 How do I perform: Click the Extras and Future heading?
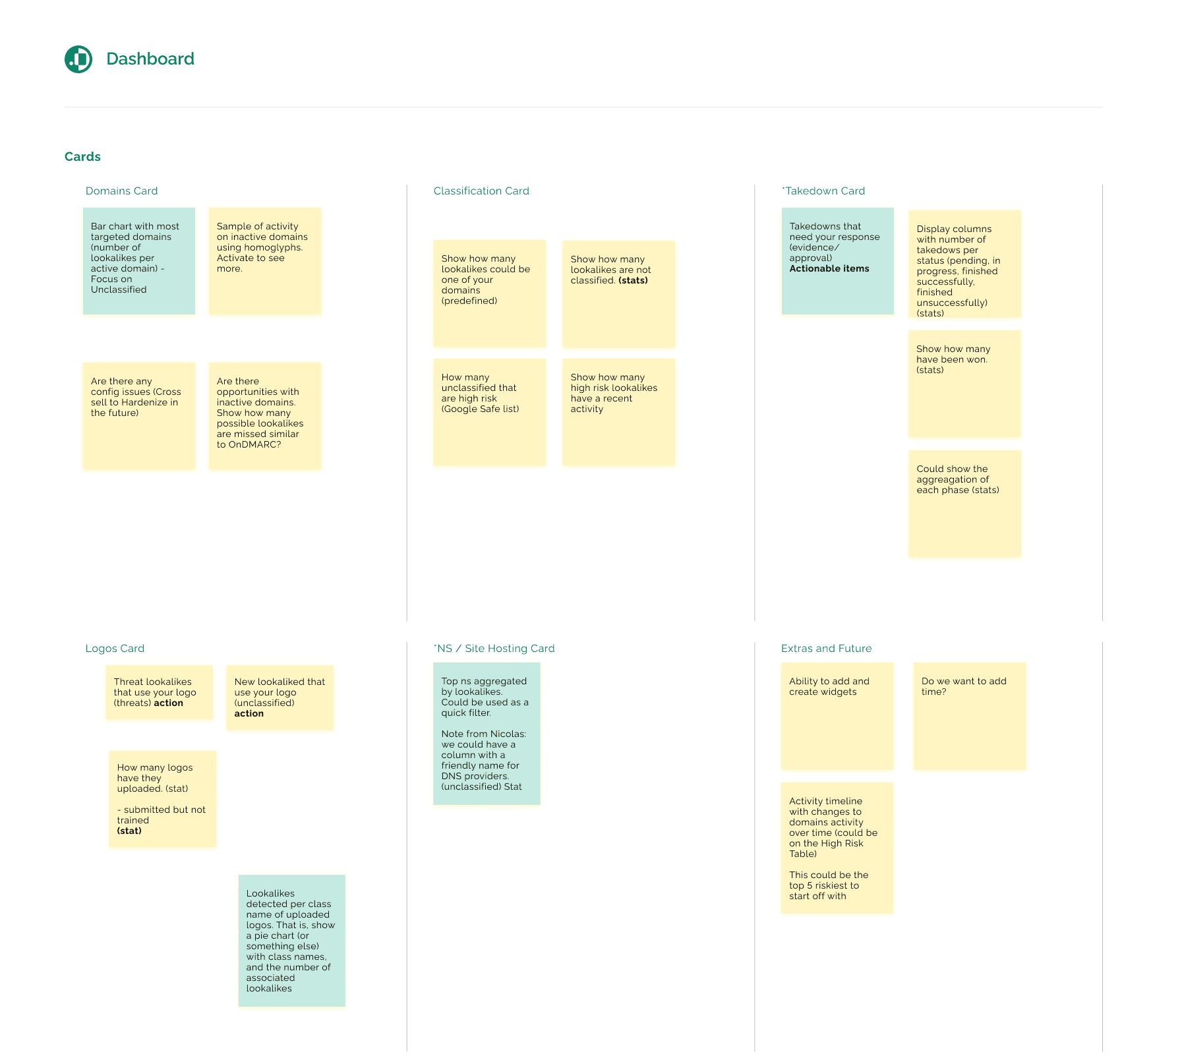point(826,648)
